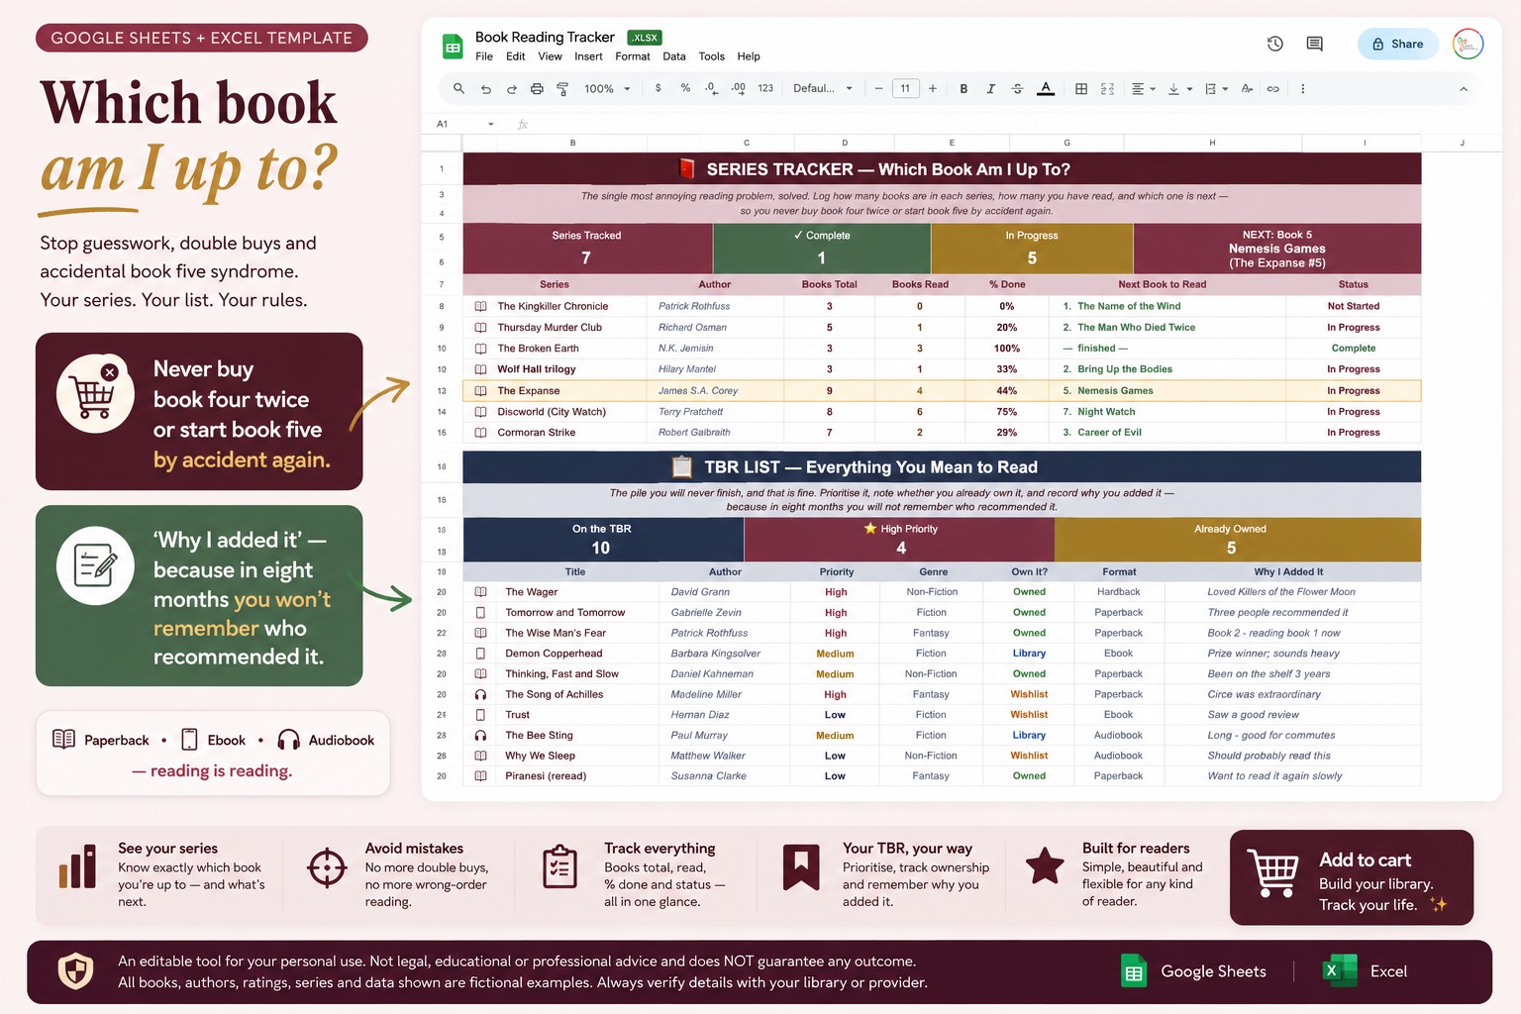Open the 123 number format menu
This screenshot has width=1521, height=1014.
click(x=765, y=88)
